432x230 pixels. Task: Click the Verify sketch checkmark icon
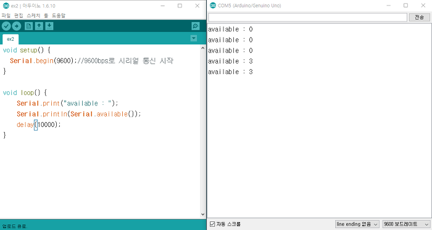(6, 26)
